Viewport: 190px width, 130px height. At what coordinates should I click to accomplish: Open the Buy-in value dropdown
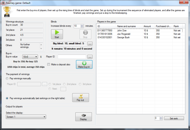30,57
